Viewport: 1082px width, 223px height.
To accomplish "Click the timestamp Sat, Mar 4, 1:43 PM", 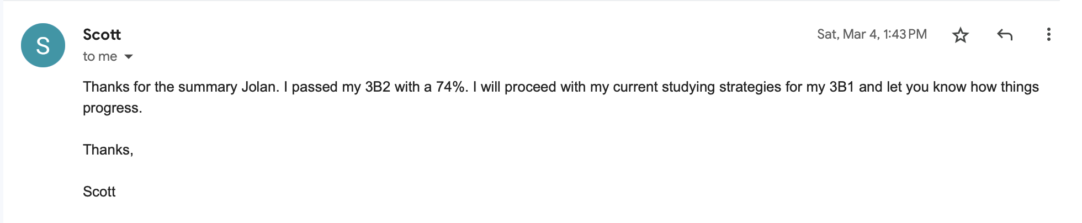I will click(x=872, y=34).
